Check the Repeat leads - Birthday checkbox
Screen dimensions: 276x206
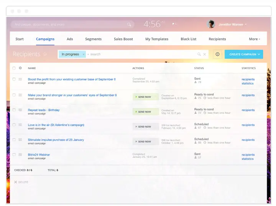tap(14, 110)
